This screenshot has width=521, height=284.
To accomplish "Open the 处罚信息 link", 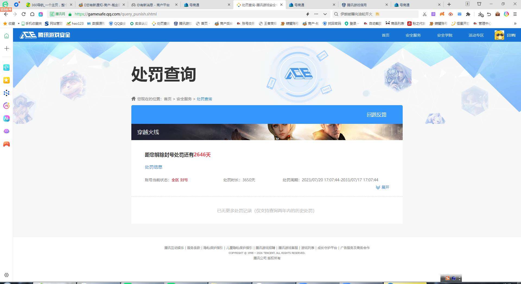I will coord(153,167).
